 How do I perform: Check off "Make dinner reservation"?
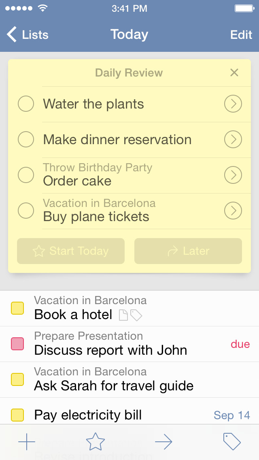coord(25,139)
